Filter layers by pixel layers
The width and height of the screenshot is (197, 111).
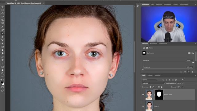[x=163, y=80]
